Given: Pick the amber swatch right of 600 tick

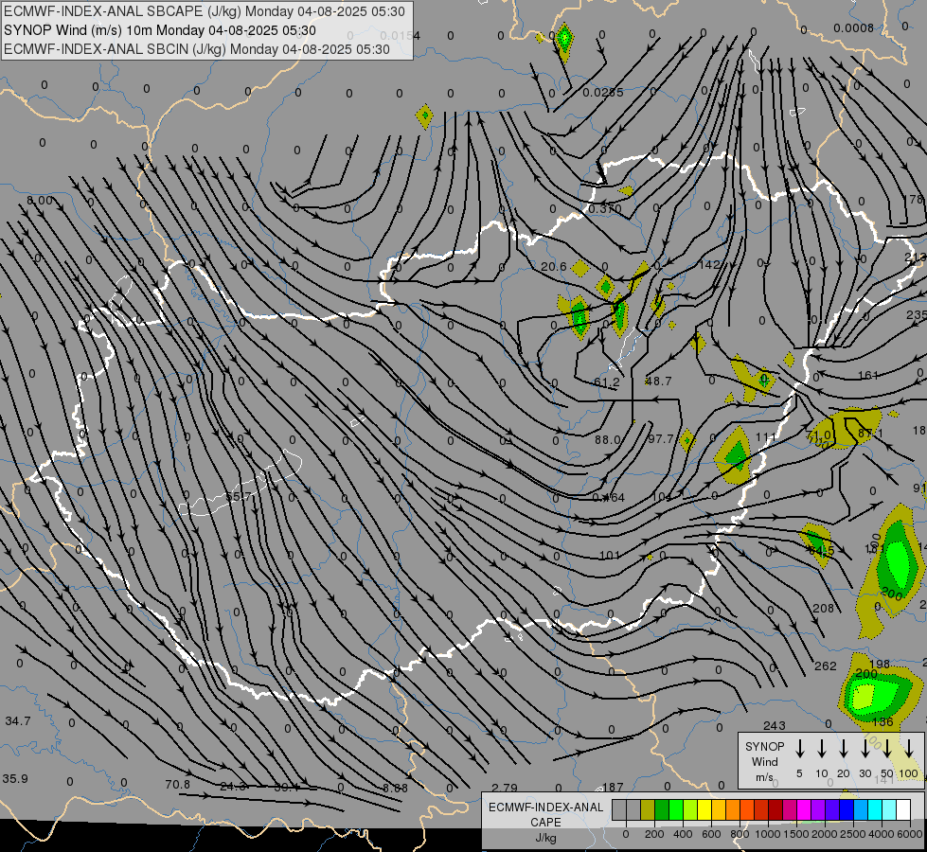Looking at the screenshot, I should pos(719,810).
